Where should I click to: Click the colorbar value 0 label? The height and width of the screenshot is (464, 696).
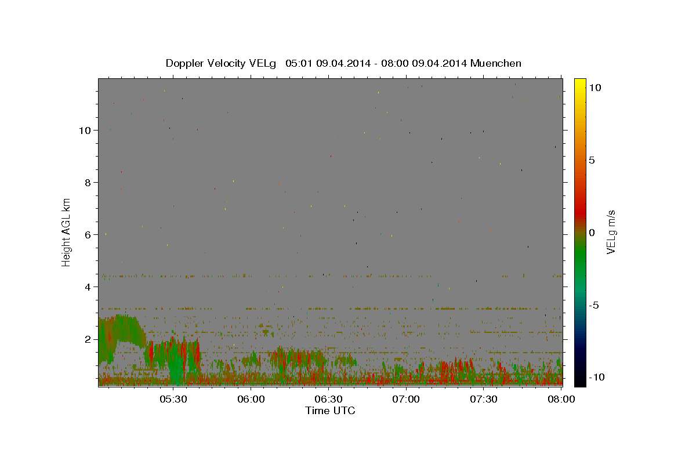(592, 233)
